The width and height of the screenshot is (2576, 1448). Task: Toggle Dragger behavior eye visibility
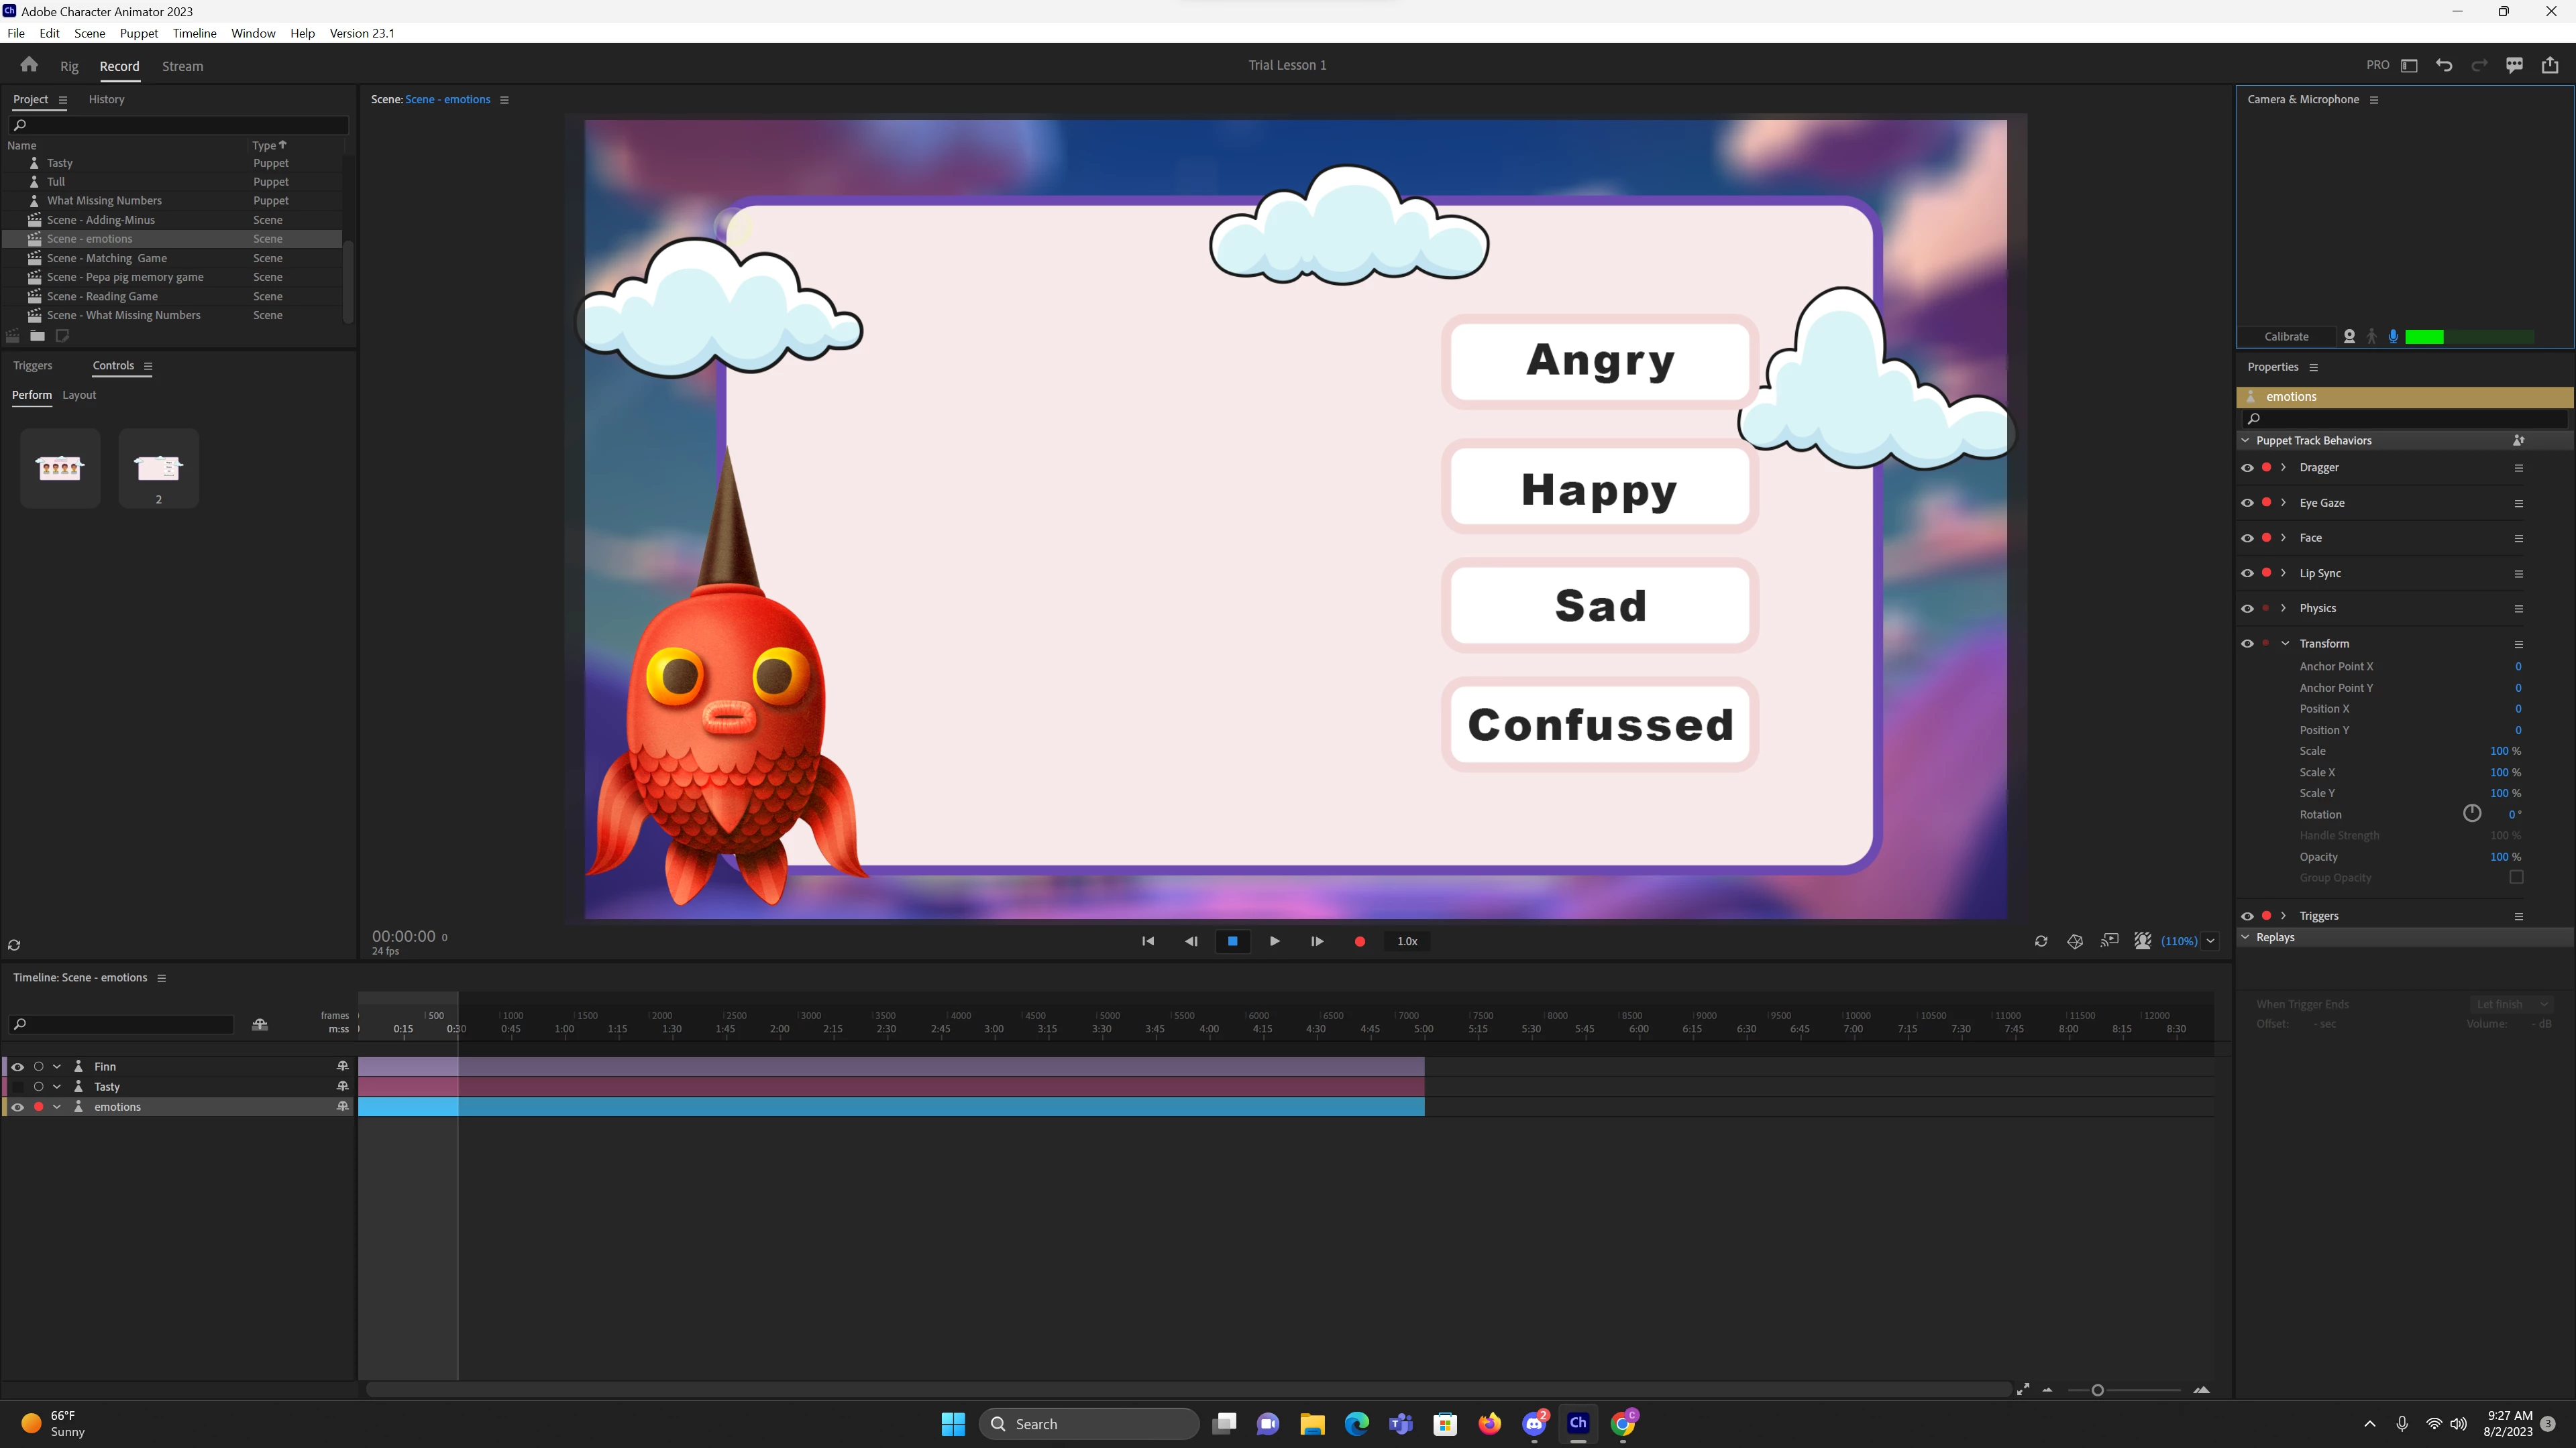2247,468
